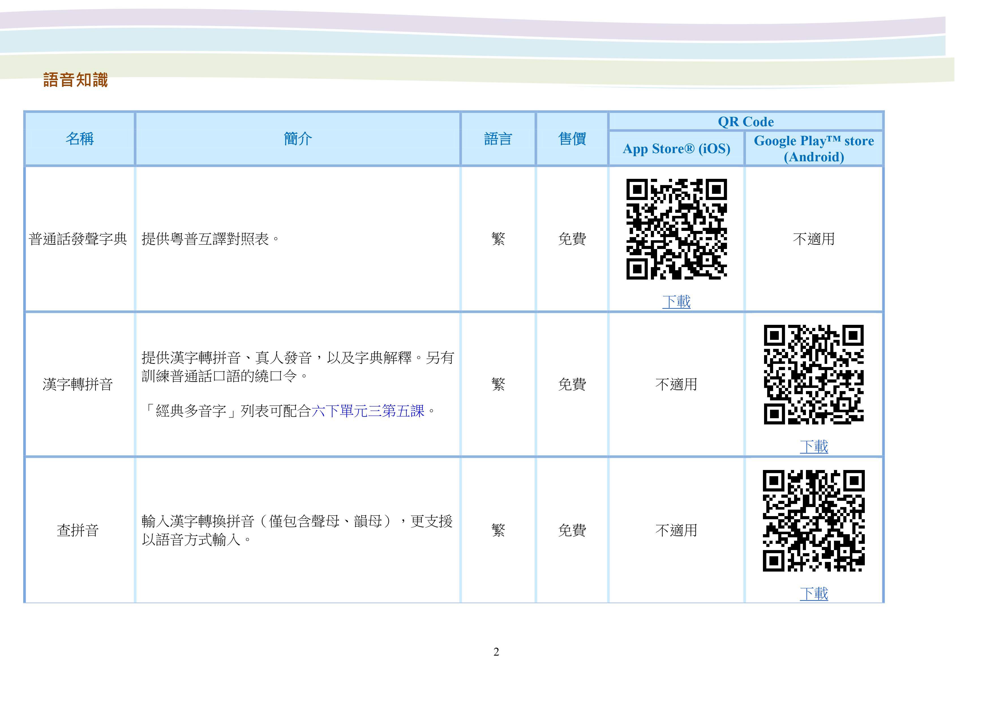The height and width of the screenshot is (702, 993).
Task: Select the app name 普通話發聲字典
Action: click(x=78, y=239)
